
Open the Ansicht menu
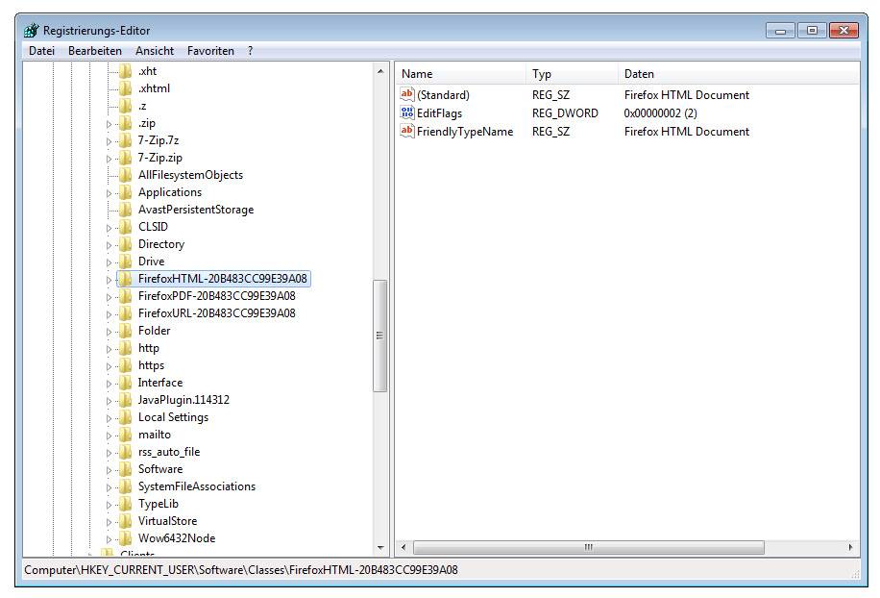(x=155, y=51)
